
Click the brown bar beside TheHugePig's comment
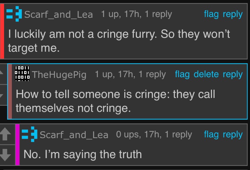coord(10,92)
